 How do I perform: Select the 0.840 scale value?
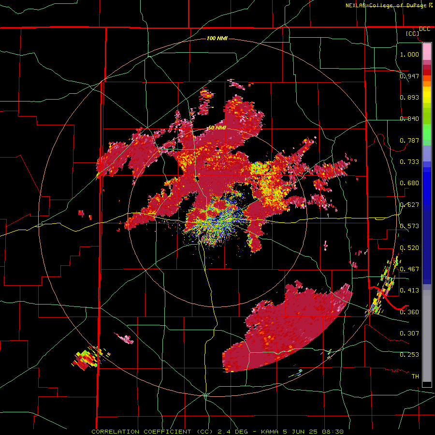409,118
